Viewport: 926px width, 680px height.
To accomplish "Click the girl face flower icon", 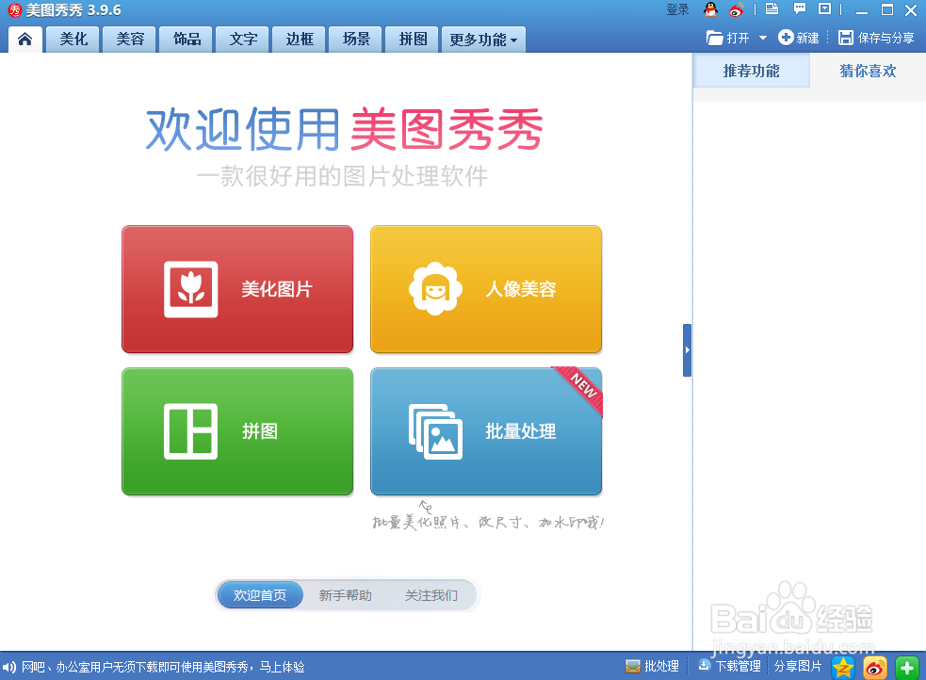I will coord(435,288).
